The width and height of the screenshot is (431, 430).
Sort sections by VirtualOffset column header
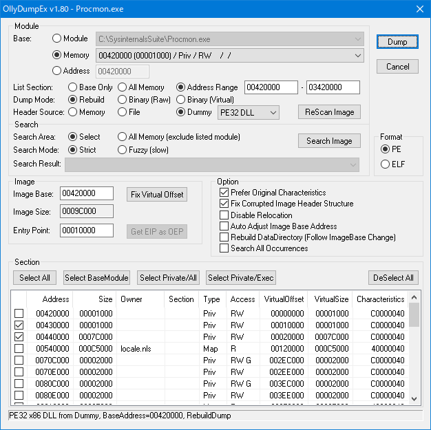pos(284,299)
